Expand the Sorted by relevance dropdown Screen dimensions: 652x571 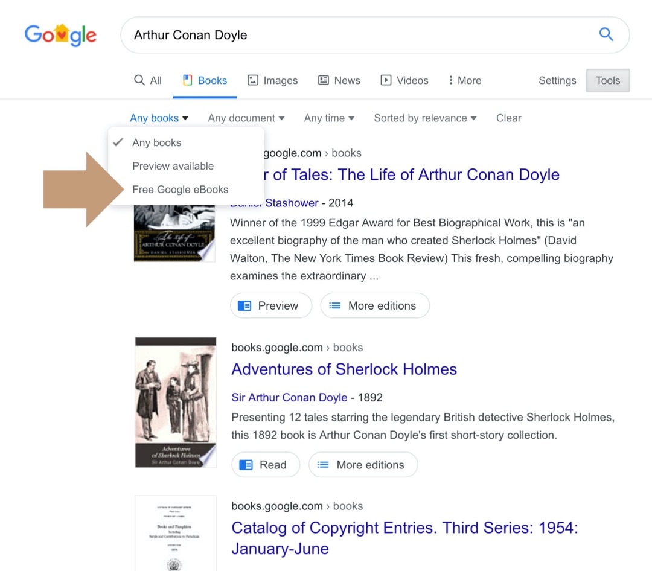tap(424, 118)
